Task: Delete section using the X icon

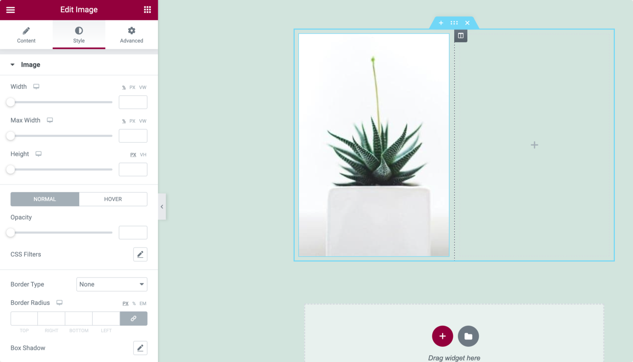Action: click(467, 23)
